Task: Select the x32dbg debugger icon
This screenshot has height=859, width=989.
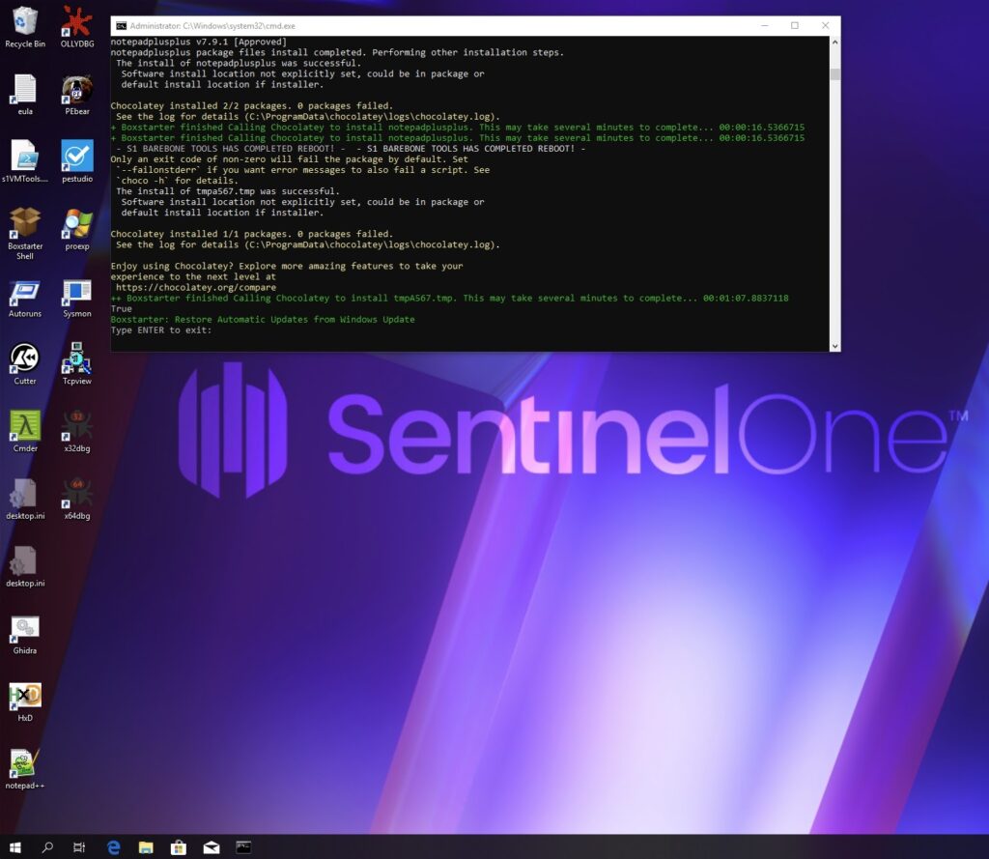Action: [77, 426]
